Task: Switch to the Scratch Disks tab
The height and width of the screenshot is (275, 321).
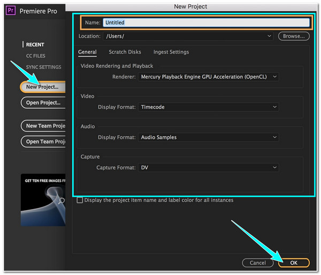Action: point(125,52)
